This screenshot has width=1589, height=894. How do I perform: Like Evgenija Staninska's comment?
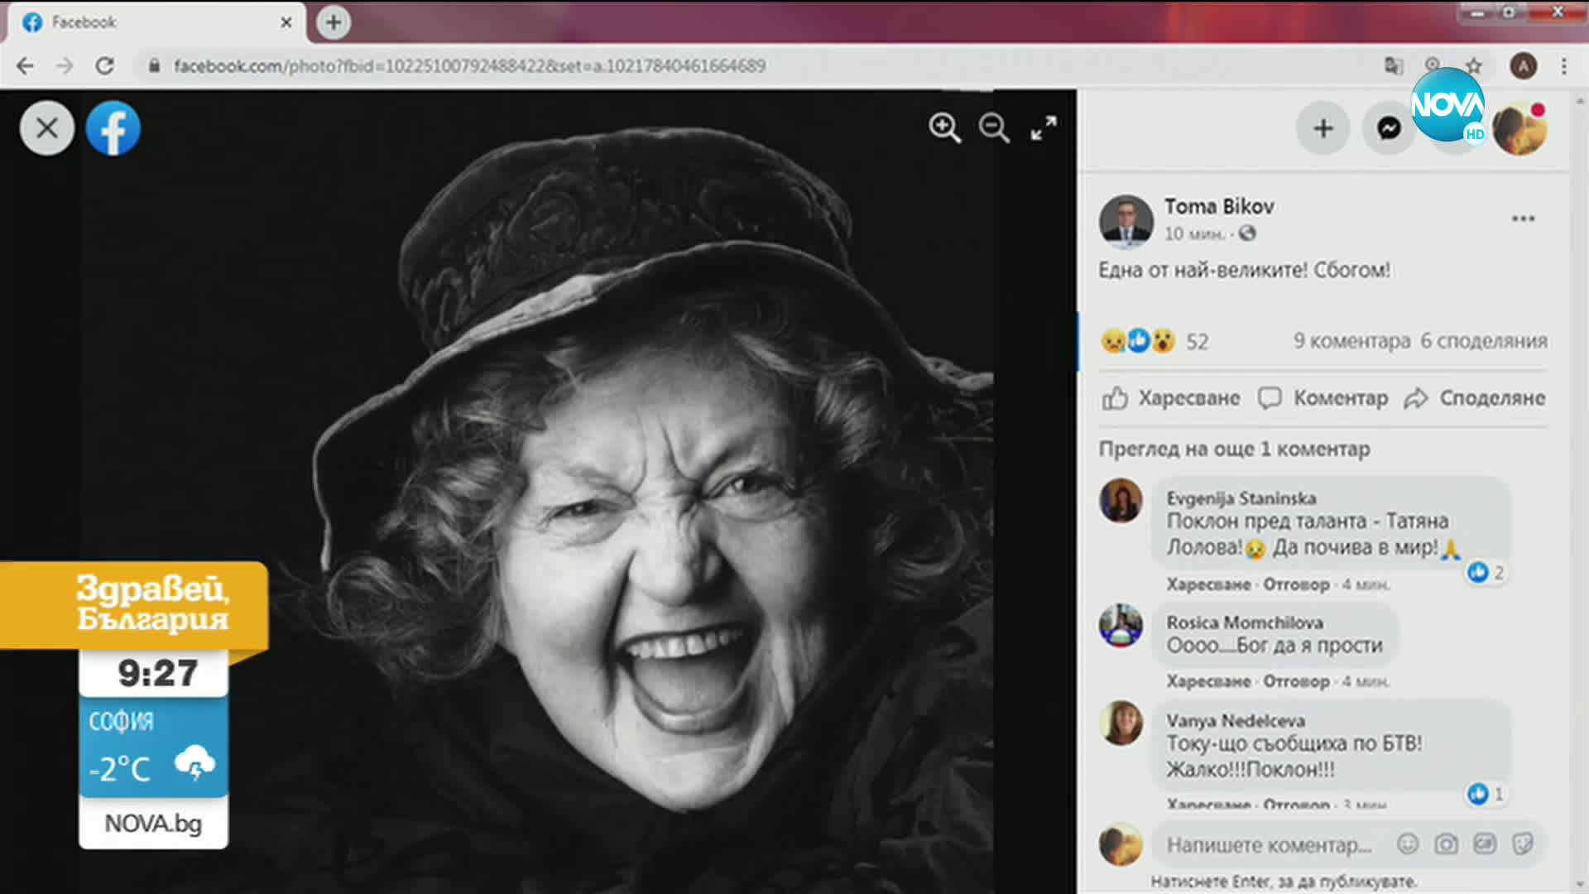click(1208, 584)
